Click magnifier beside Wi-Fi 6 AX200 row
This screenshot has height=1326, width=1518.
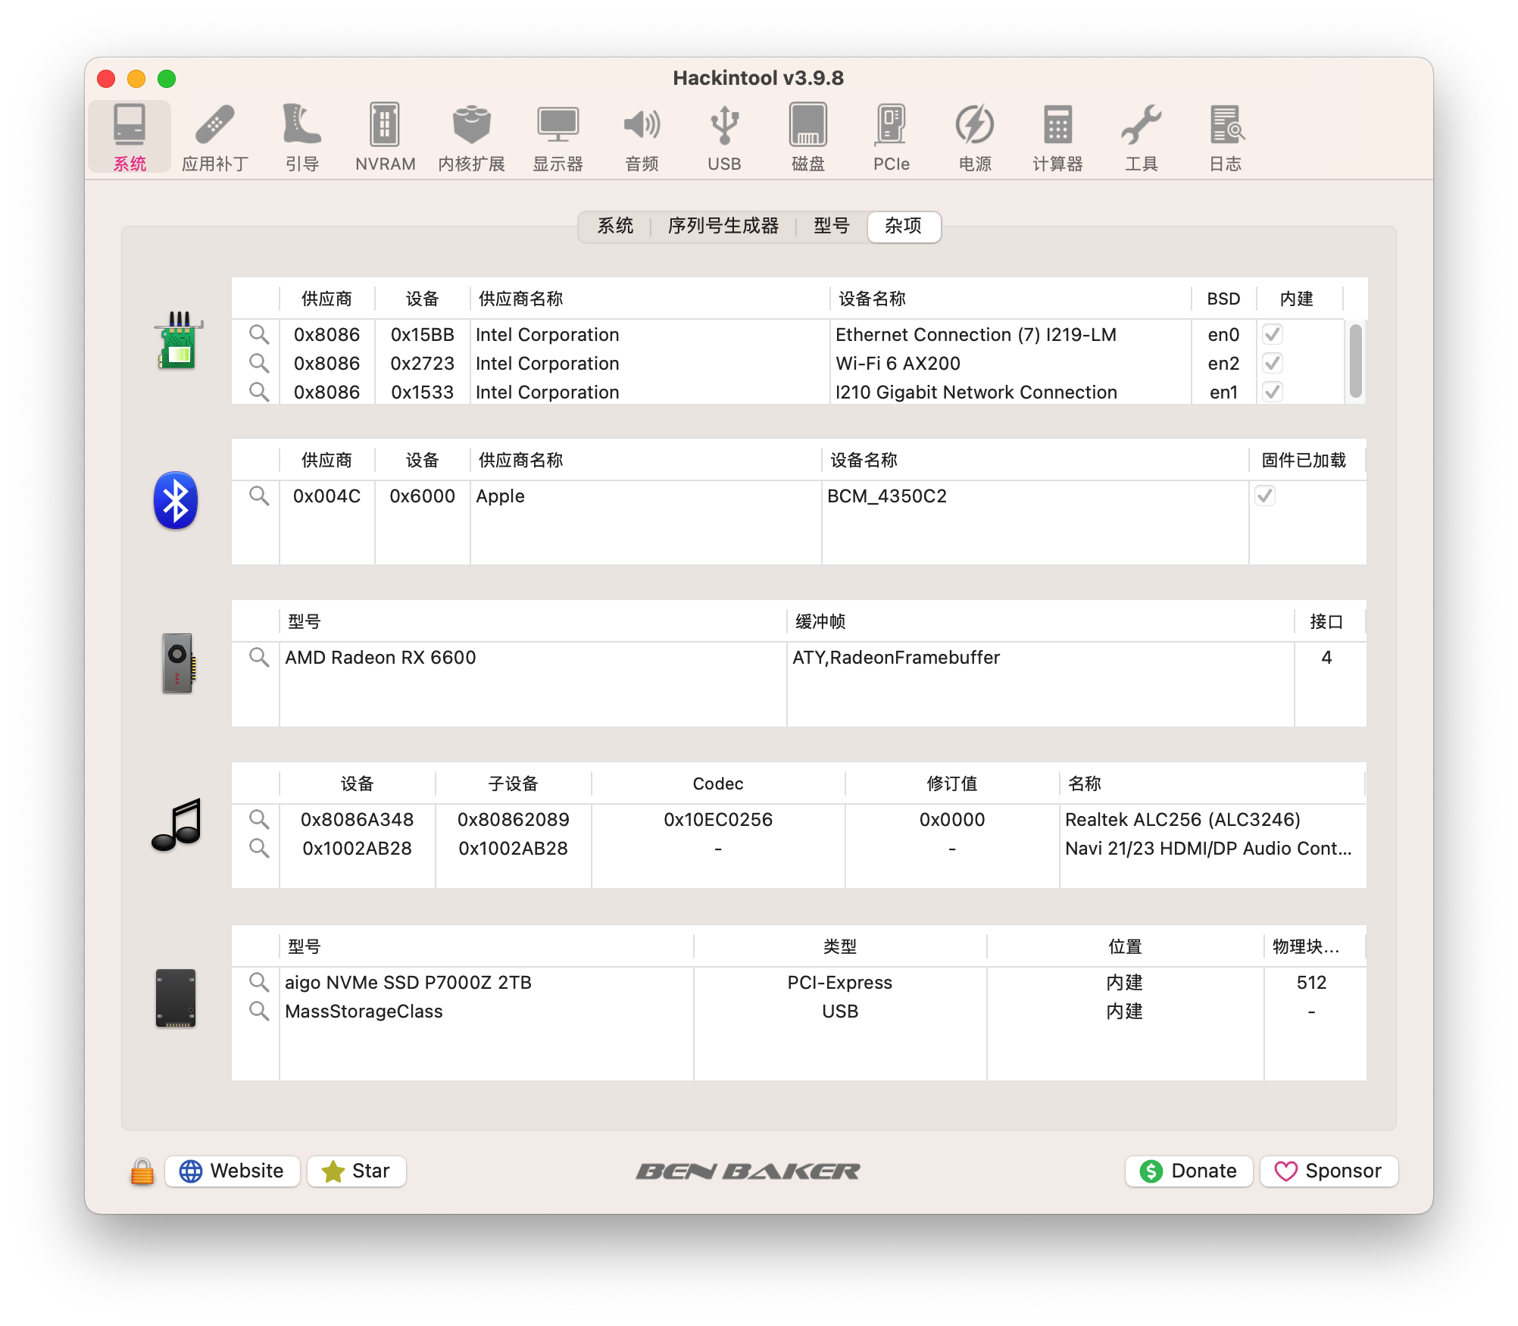(259, 364)
